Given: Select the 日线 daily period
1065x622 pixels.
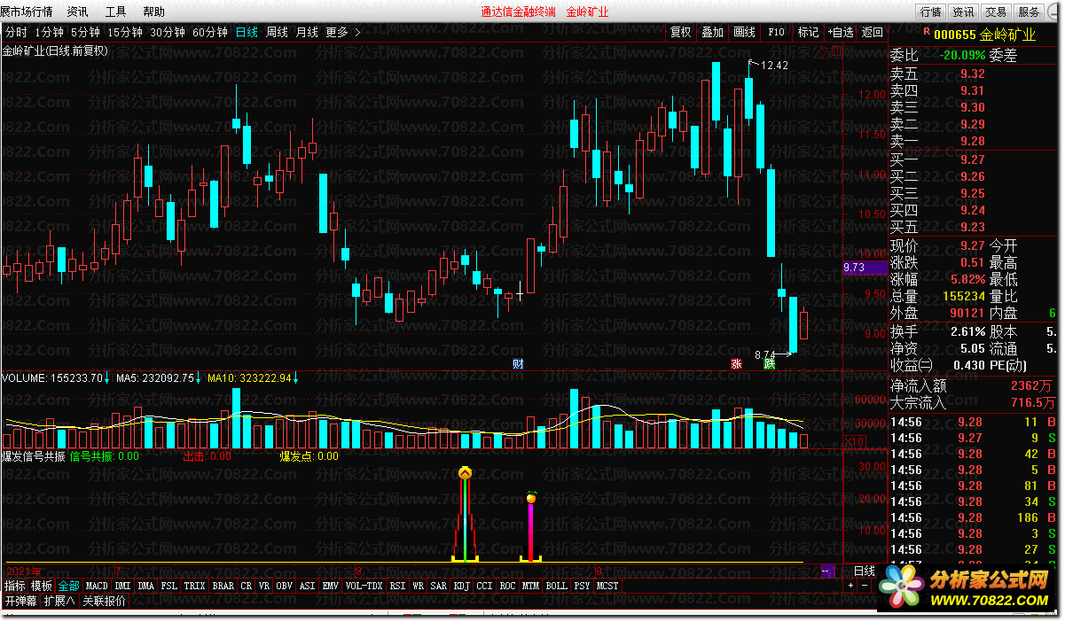Looking at the screenshot, I should 247,32.
